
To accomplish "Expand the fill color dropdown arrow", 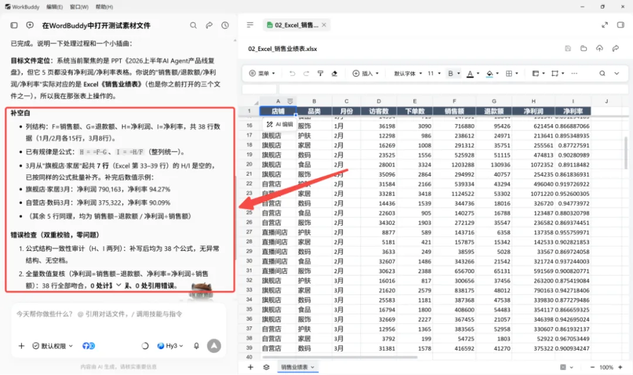I will point(498,73).
